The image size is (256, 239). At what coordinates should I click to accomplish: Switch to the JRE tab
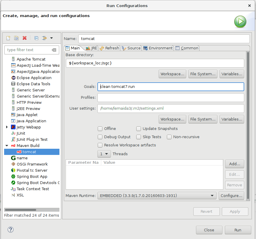click(91, 48)
